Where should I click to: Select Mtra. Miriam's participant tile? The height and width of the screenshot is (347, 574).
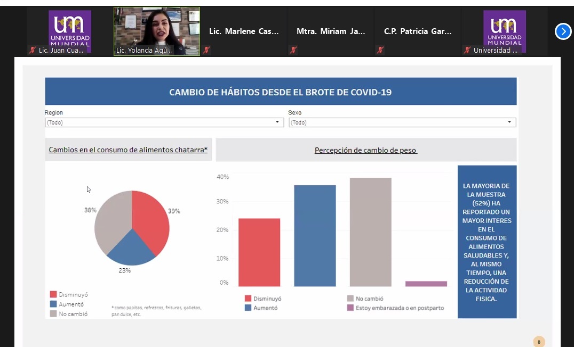pos(331,32)
